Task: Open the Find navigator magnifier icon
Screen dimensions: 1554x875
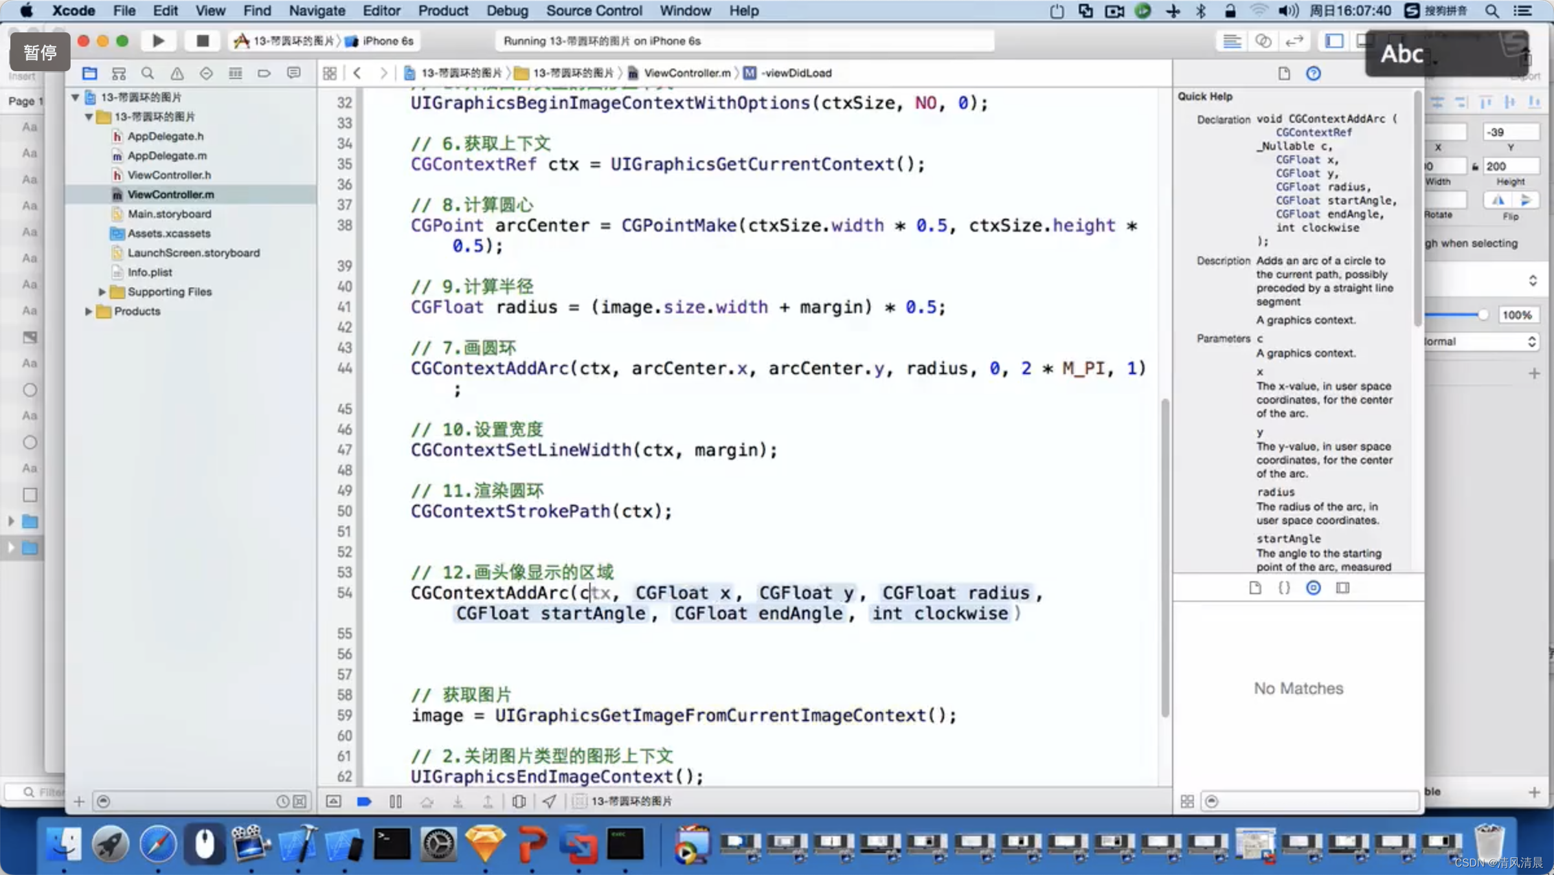Action: click(x=148, y=73)
